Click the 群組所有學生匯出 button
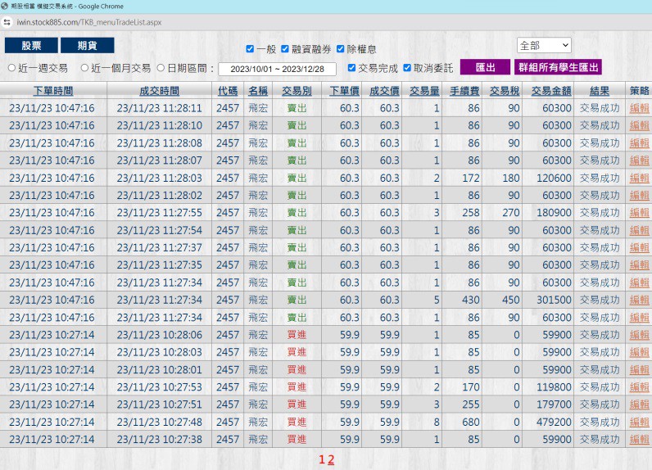The width and height of the screenshot is (652, 470). pos(557,68)
